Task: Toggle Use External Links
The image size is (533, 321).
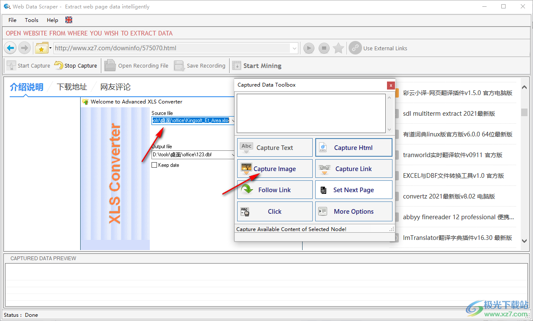Action: pos(378,48)
